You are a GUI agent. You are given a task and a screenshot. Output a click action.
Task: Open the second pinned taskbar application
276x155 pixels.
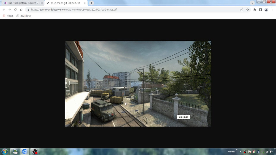[15, 152]
